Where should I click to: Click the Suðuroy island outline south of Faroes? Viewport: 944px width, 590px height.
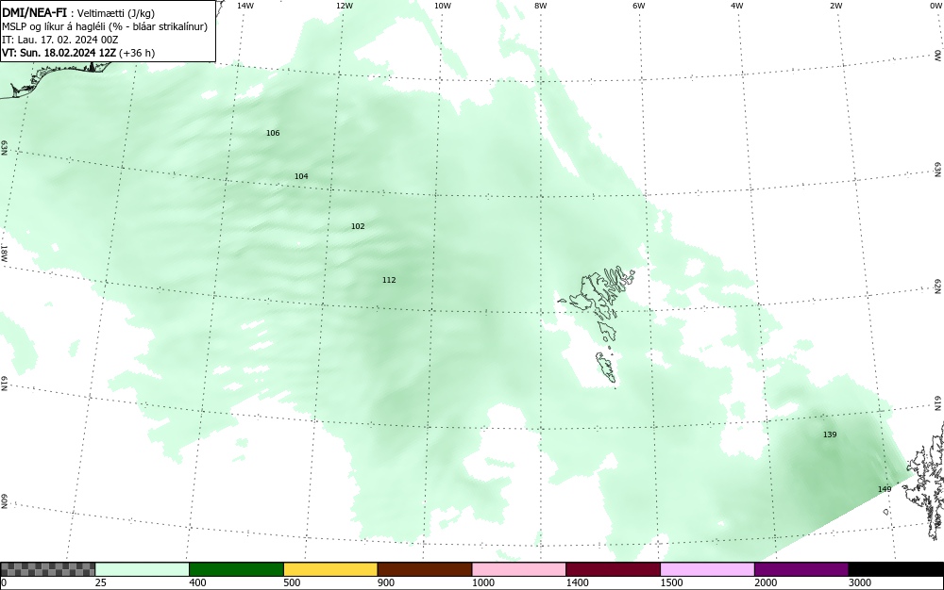click(606, 367)
